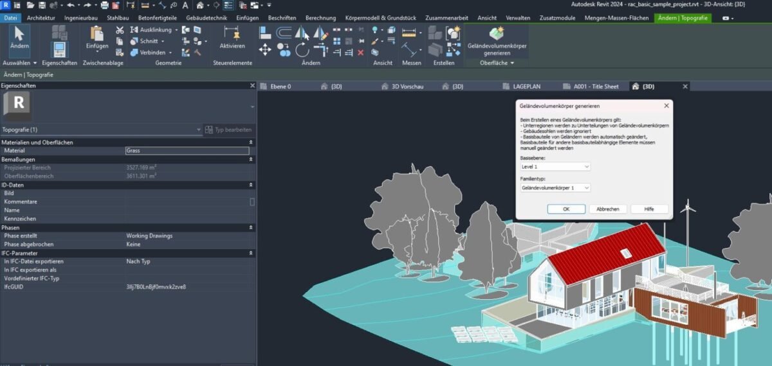Collapse the Phasen section

click(x=251, y=228)
